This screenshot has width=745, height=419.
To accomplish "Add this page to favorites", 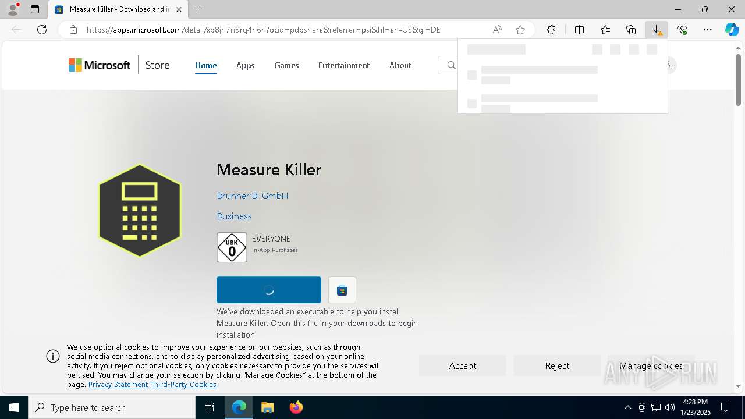I will click(x=520, y=30).
